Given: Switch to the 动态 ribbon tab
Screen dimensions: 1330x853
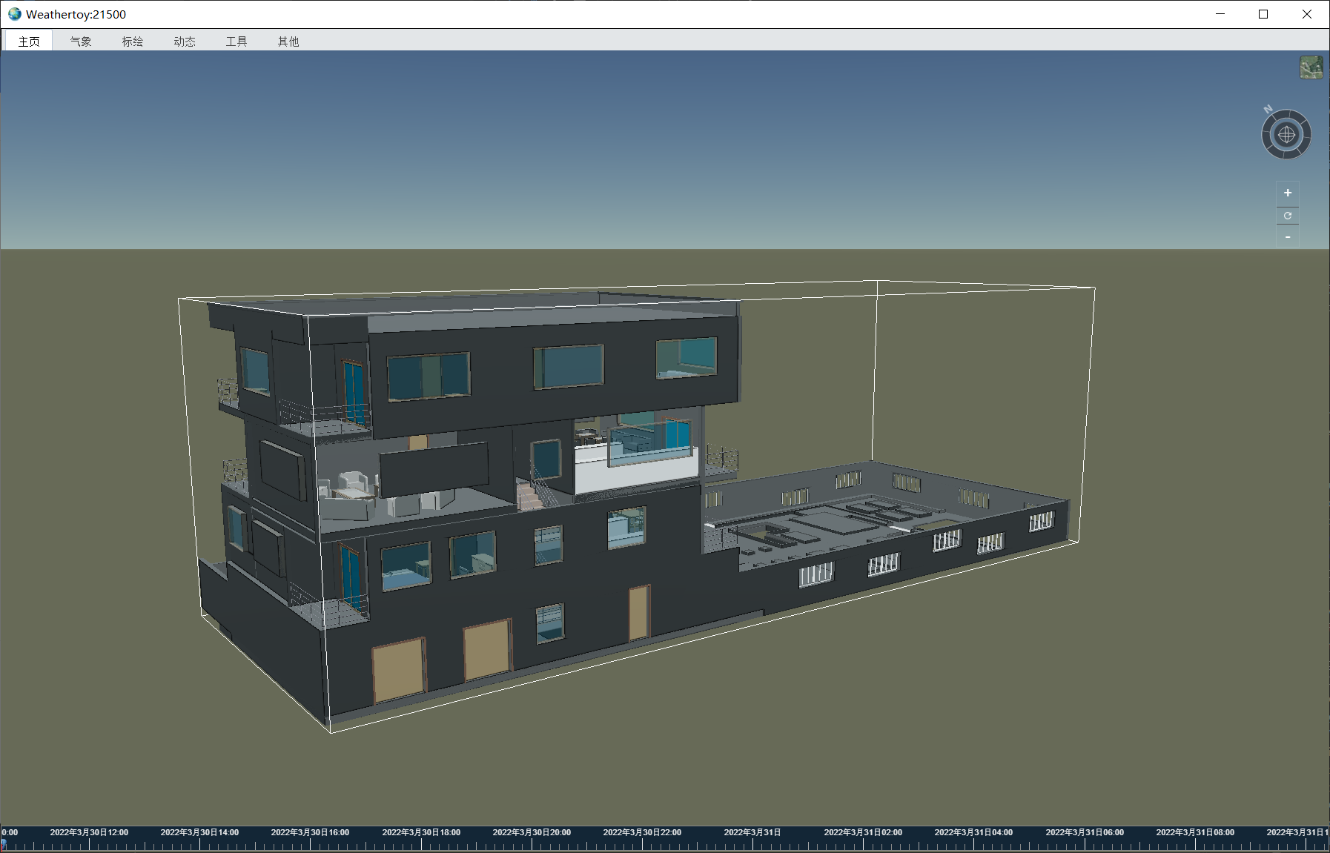Looking at the screenshot, I should 184,41.
